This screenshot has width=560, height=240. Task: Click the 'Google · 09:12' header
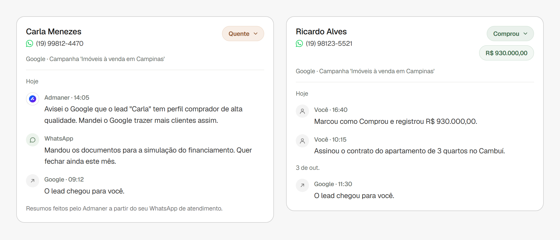tap(64, 179)
